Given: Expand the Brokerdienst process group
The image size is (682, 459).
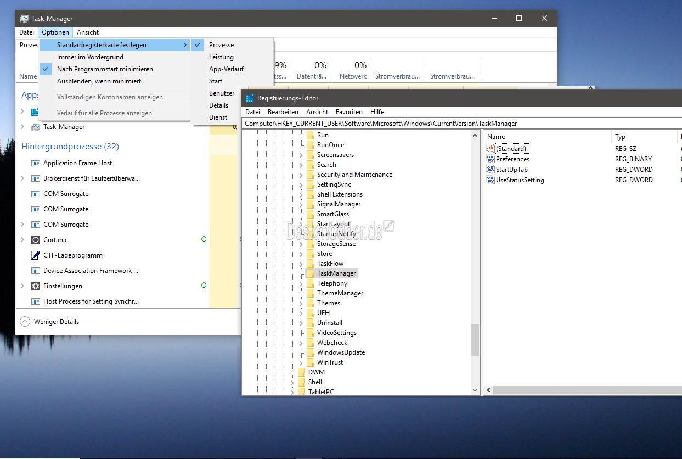Looking at the screenshot, I should (22, 178).
